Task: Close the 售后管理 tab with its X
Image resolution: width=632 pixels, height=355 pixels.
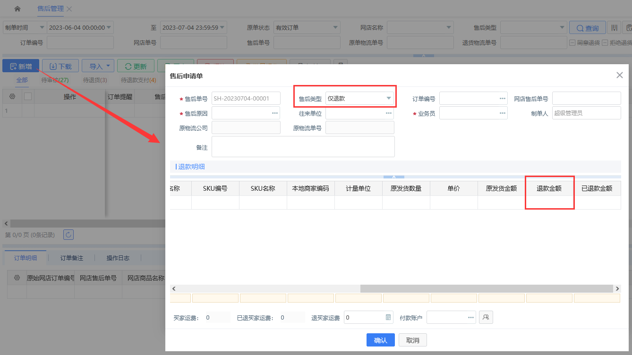Action: pyautogui.click(x=69, y=9)
